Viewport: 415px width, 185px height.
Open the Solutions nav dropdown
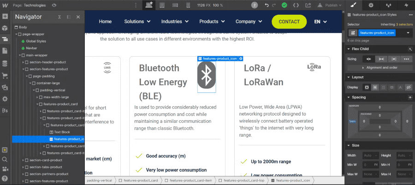pos(137,22)
